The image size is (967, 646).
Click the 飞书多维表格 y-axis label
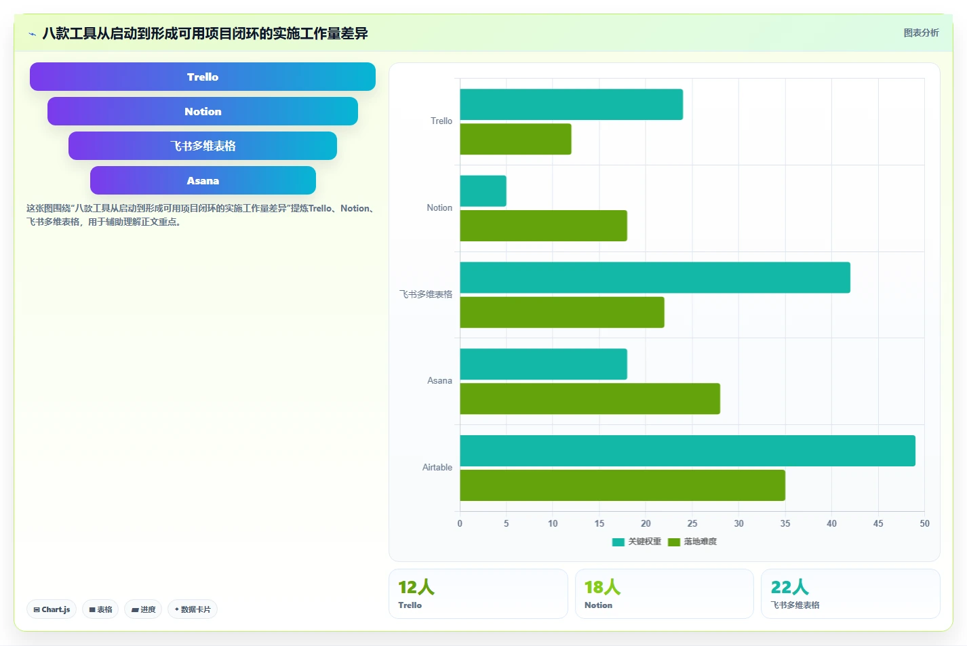pos(426,294)
